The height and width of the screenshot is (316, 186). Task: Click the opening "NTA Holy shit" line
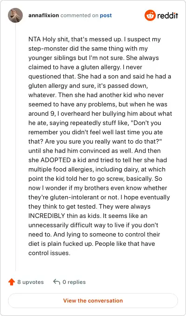[x=94, y=39]
